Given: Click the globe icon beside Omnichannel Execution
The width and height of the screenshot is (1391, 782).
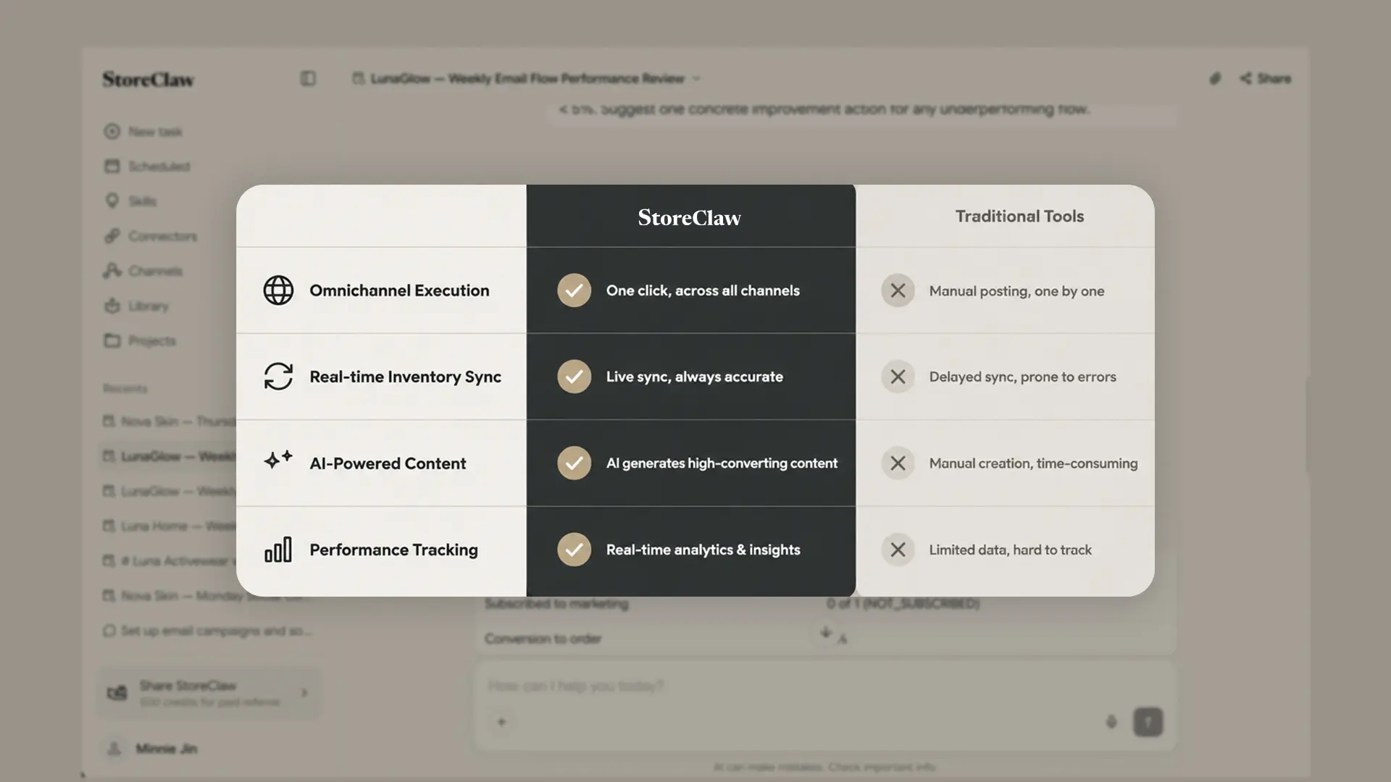Looking at the screenshot, I should pos(278,290).
